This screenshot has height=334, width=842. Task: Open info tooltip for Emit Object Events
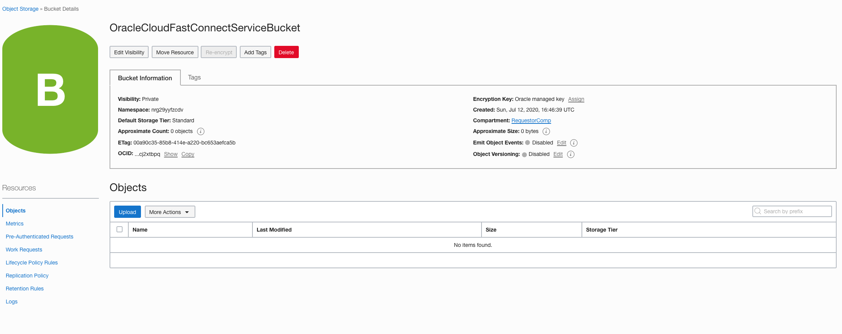point(573,143)
